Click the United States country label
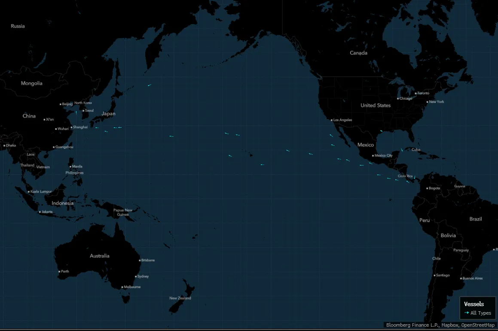This screenshot has height=331, width=498. tap(376, 105)
